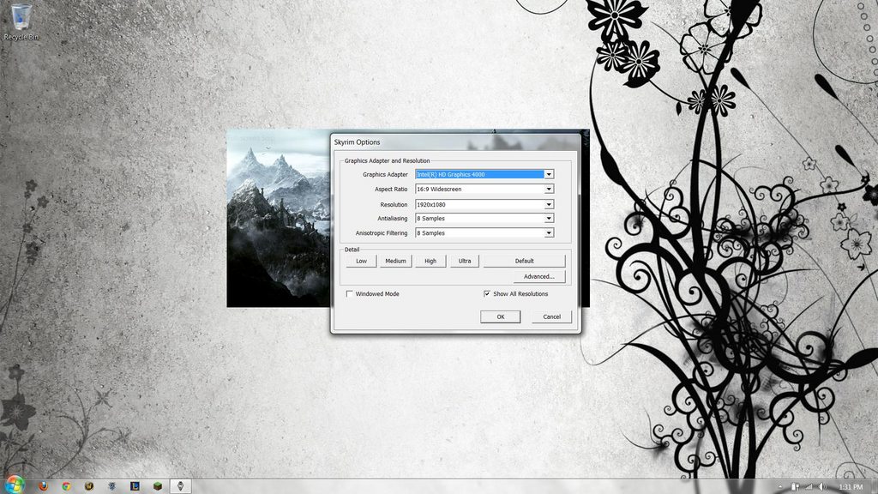Set detail to High
This screenshot has height=494, width=878.
click(430, 261)
